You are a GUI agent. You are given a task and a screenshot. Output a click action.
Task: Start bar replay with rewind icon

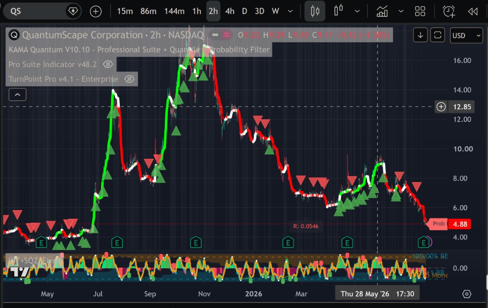click(x=473, y=11)
